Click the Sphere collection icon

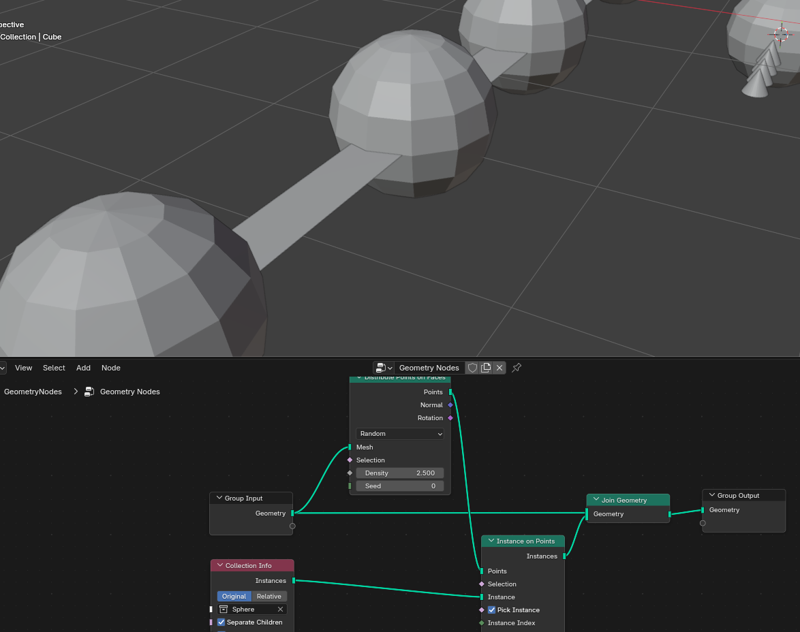tap(224, 609)
